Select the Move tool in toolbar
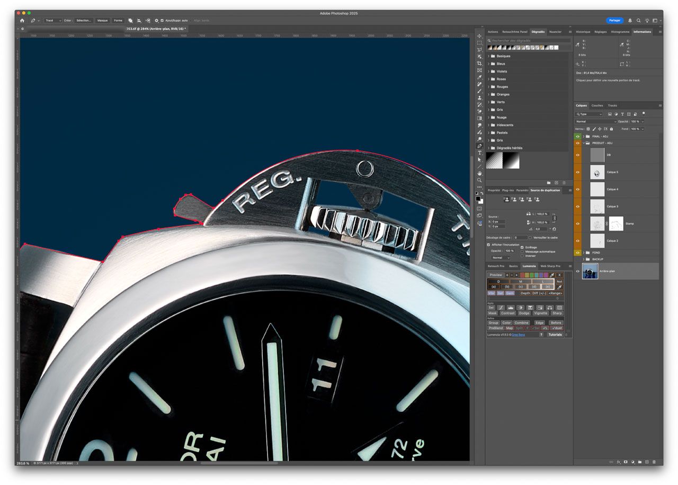The width and height of the screenshot is (678, 485). click(x=479, y=36)
